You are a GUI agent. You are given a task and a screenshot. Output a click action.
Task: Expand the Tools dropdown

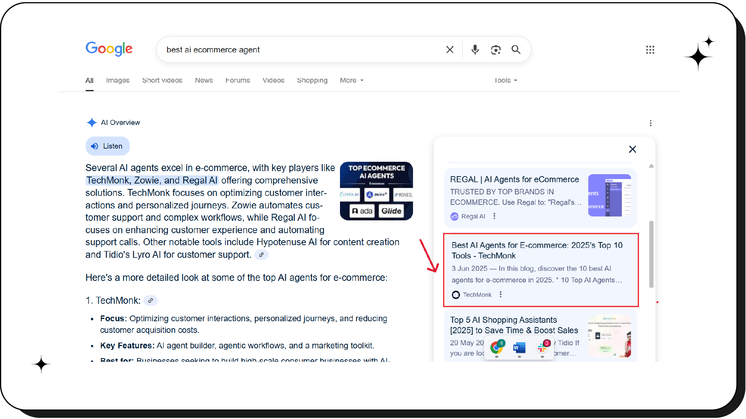pyautogui.click(x=506, y=80)
